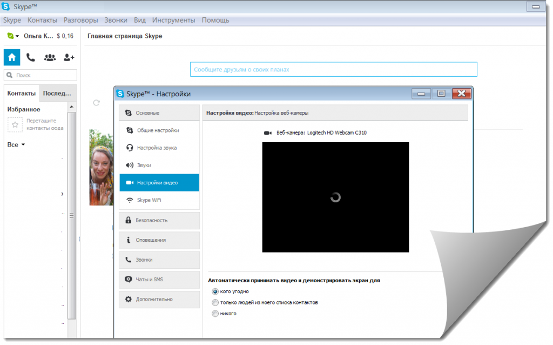Image resolution: width=553 pixels, height=345 pixels.
Task: Open Skype WiFi settings page
Action: (x=159, y=200)
